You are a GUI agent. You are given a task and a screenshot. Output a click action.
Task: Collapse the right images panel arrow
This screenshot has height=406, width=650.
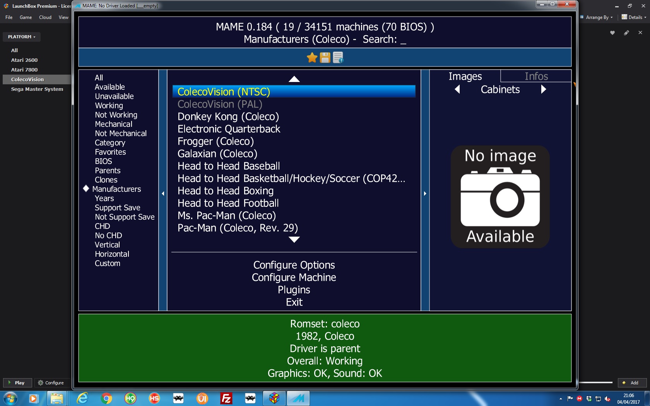[x=425, y=193]
